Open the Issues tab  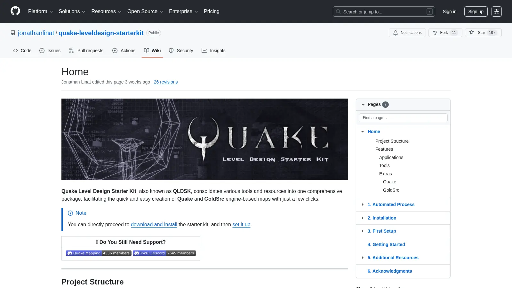click(50, 51)
